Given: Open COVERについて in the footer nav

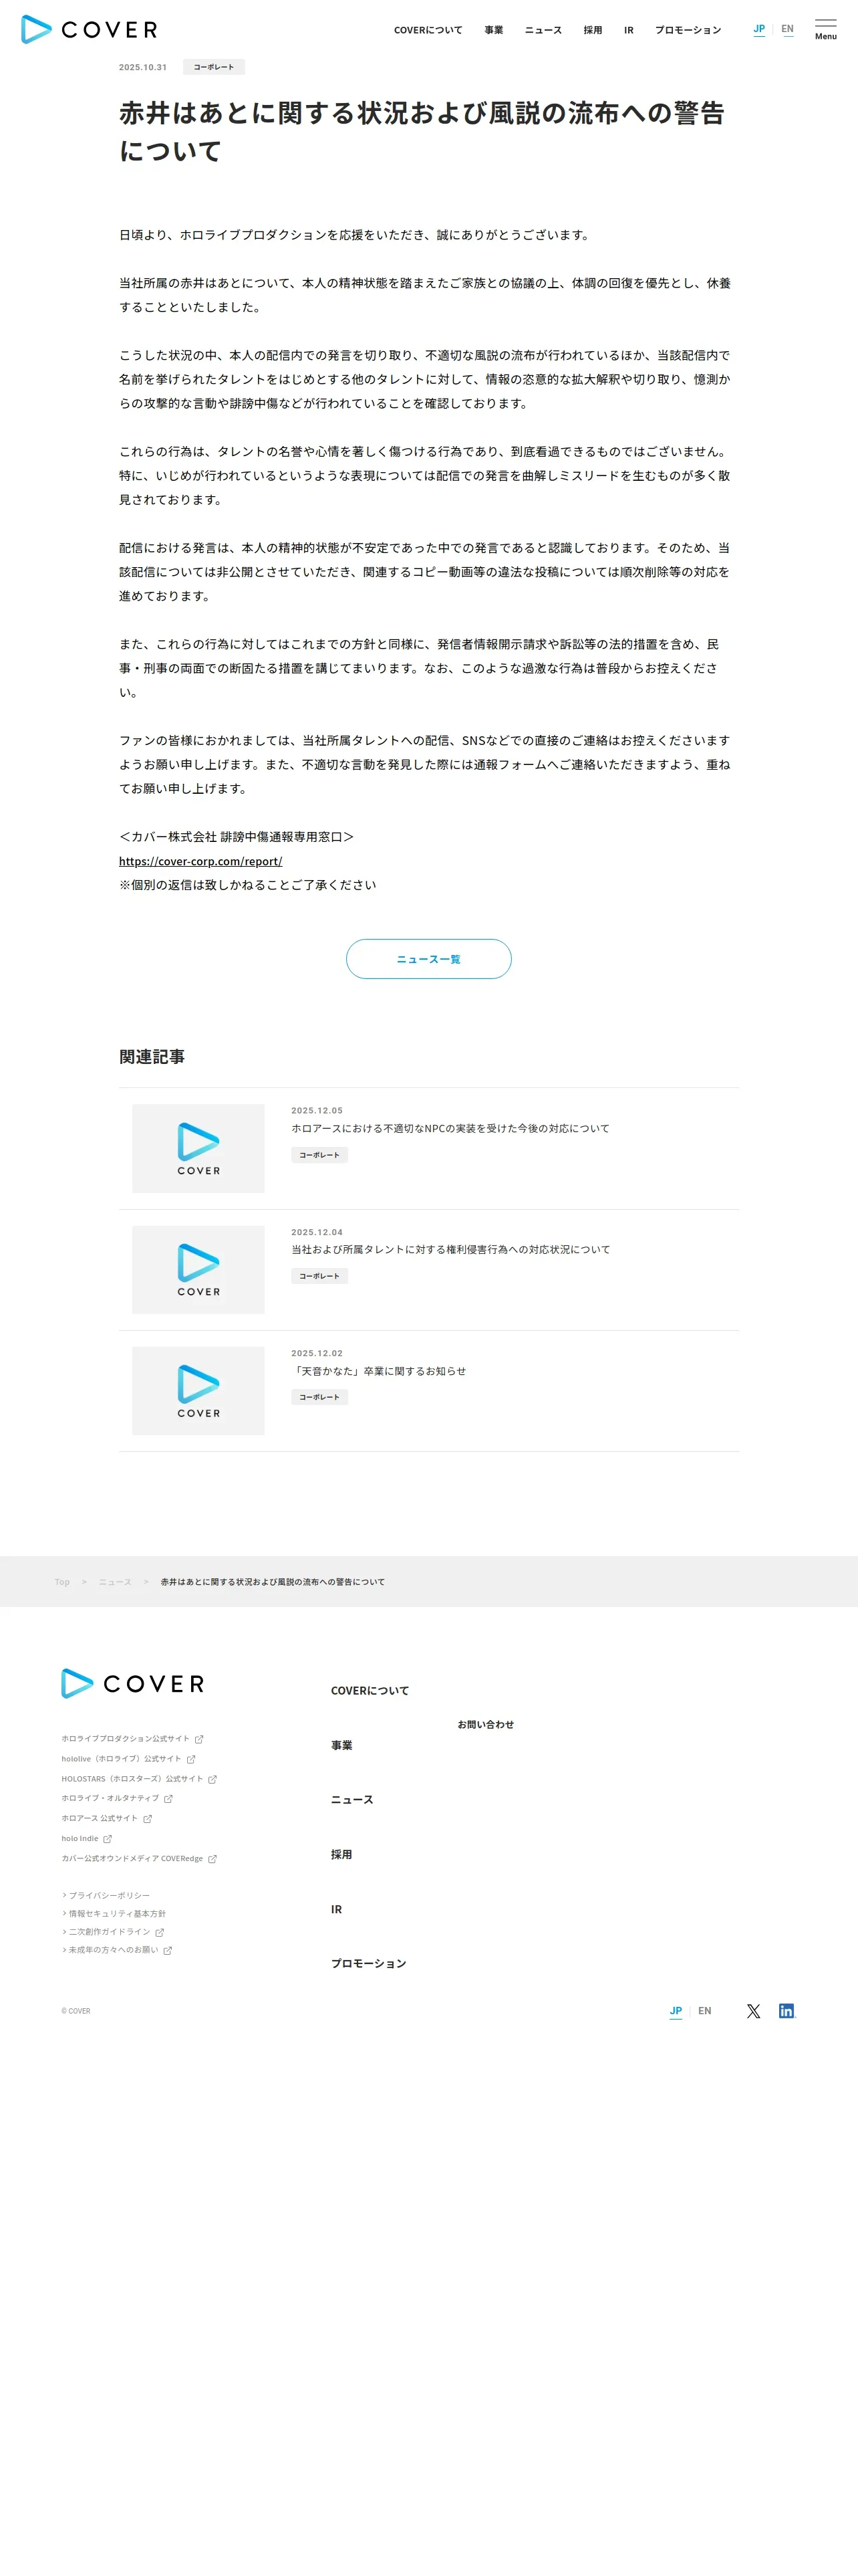Looking at the screenshot, I should pyautogui.click(x=370, y=1691).
